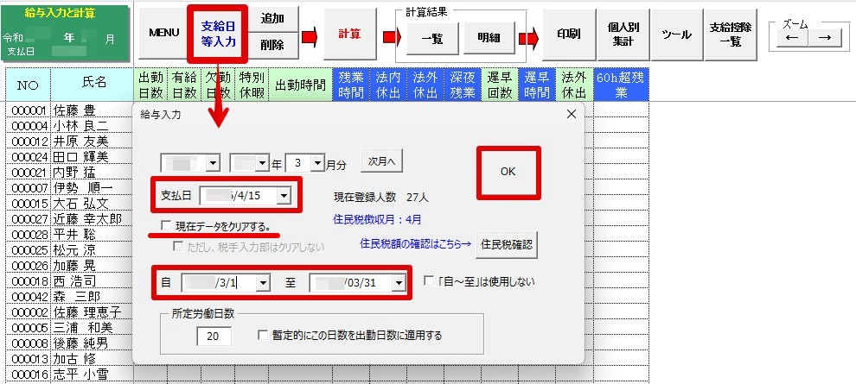Viewport: 856px width, 384px height.
Task: Click the 有給日数 column header
Action: [184, 85]
